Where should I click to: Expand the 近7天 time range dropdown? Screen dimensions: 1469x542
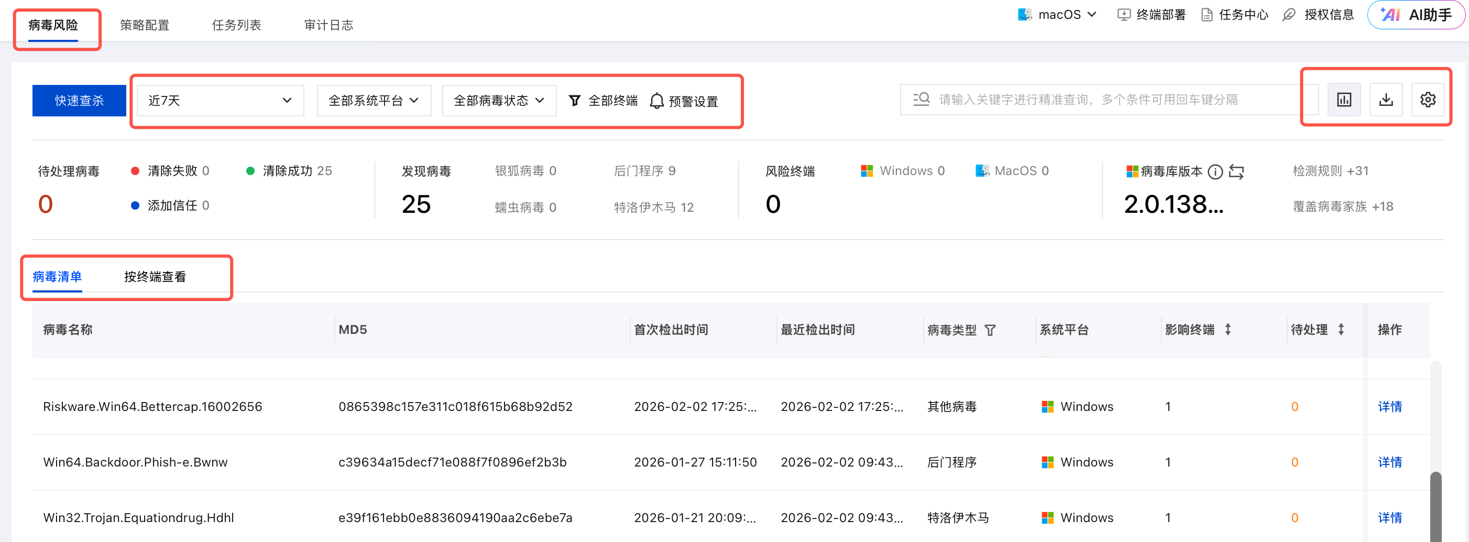click(x=220, y=101)
